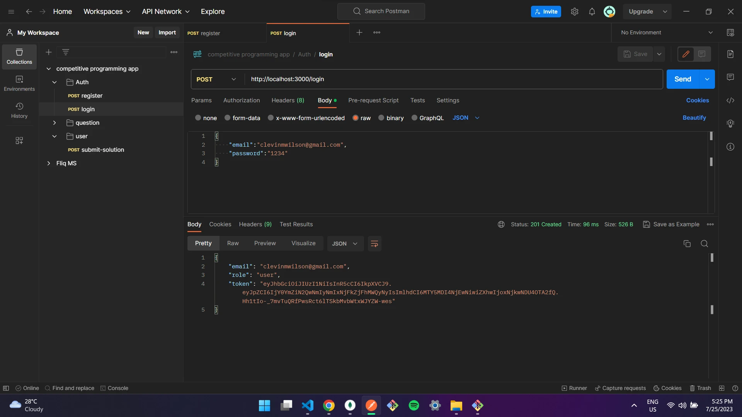Click the network globe icon near status
The height and width of the screenshot is (417, 742).
501,224
